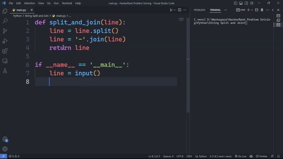Open the Testing flask view
The image size is (283, 159).
click(5, 71)
